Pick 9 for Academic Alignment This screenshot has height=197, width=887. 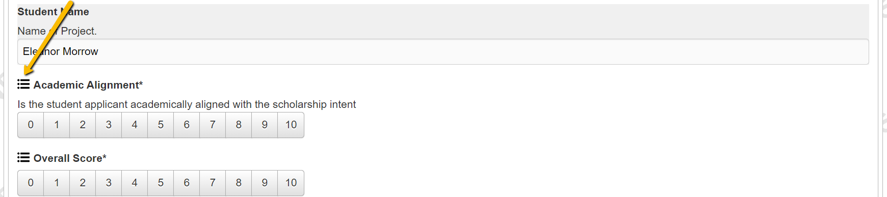[x=265, y=125]
